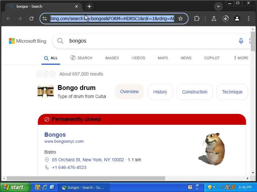Image resolution: width=257 pixels, height=192 pixels.
Task: Bookmark this page with the star icon
Action: coord(181,19)
